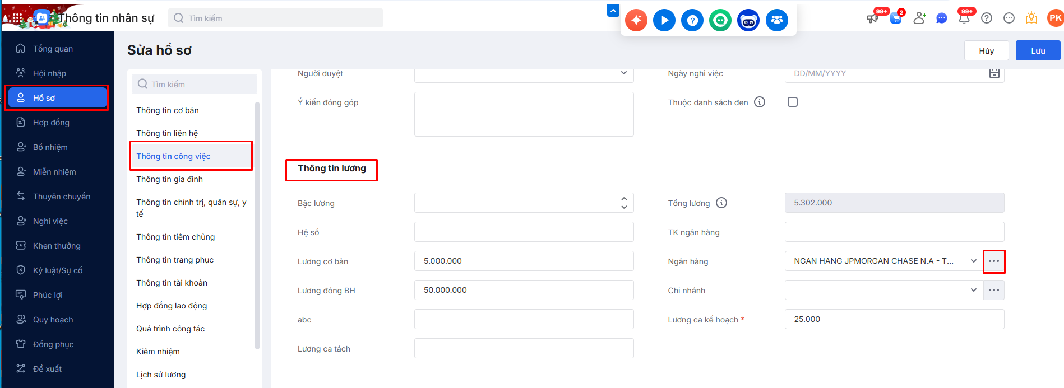The image size is (1064, 388).
Task: Open the Ngày nghỉ việc calendar picker
Action: tap(994, 73)
